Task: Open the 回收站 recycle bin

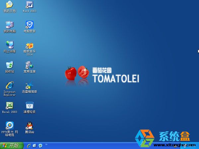Action: click(9, 65)
